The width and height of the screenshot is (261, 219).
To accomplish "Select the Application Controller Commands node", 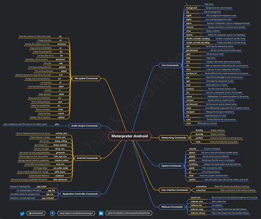I will (x=80, y=194).
